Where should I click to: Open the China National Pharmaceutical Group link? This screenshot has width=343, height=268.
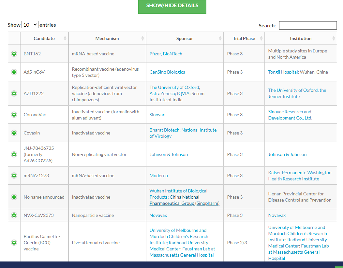click(185, 200)
